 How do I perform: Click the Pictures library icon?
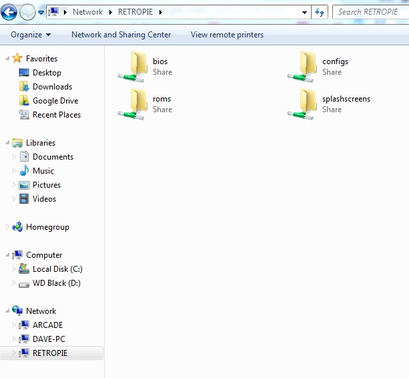coord(24,185)
